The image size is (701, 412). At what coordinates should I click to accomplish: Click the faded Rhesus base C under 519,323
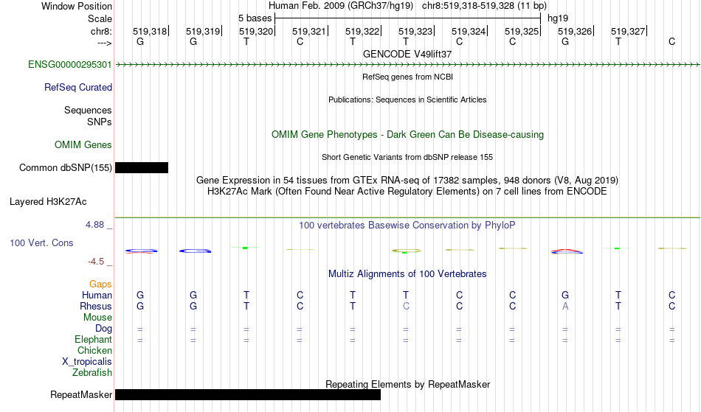tap(406, 306)
